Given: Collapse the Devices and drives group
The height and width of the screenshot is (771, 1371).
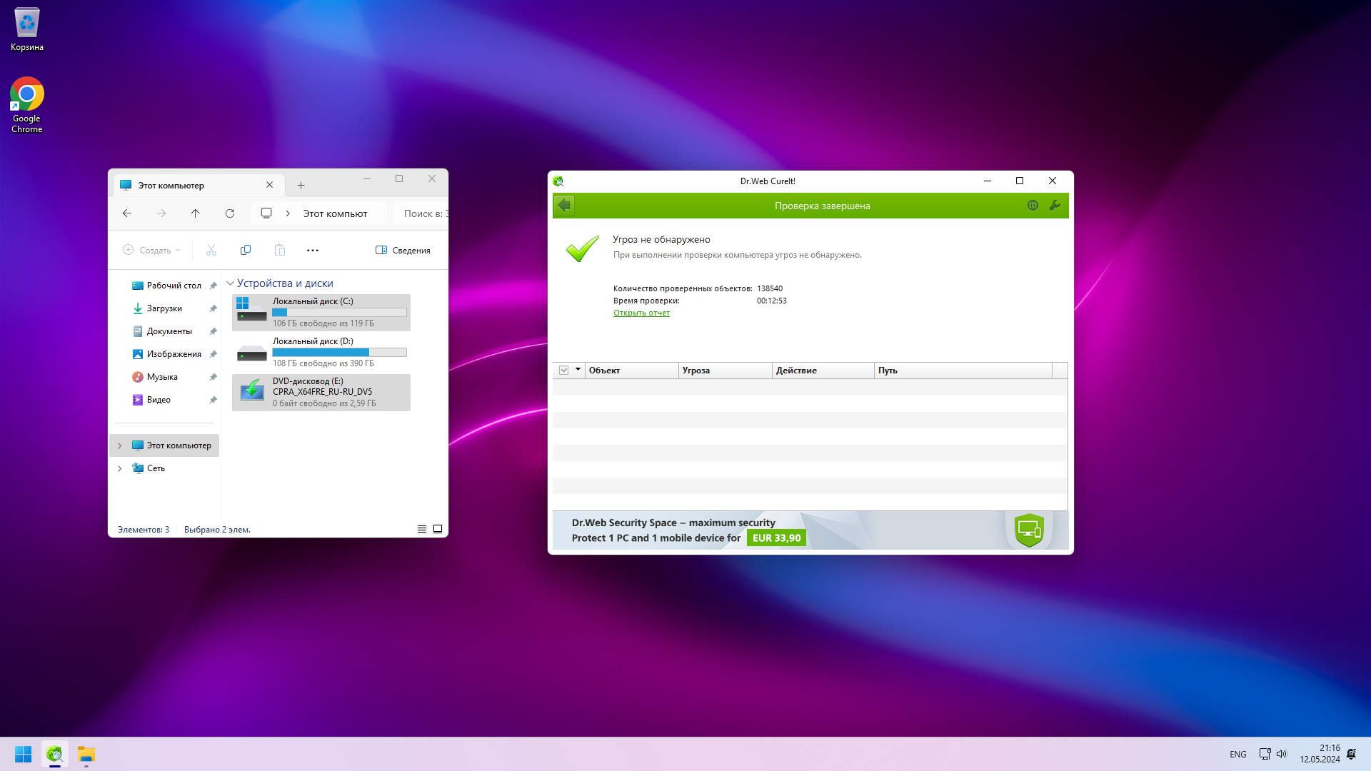Looking at the screenshot, I should click(x=231, y=283).
